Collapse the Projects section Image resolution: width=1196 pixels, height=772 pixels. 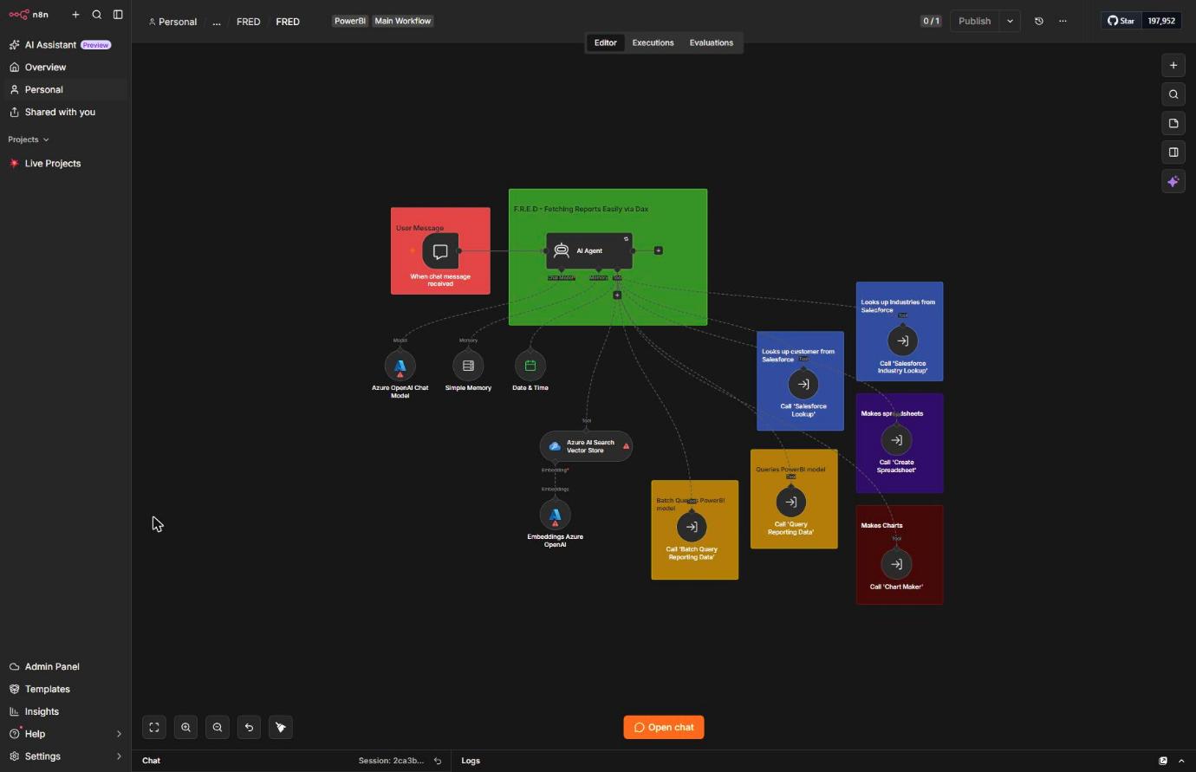[x=29, y=139]
